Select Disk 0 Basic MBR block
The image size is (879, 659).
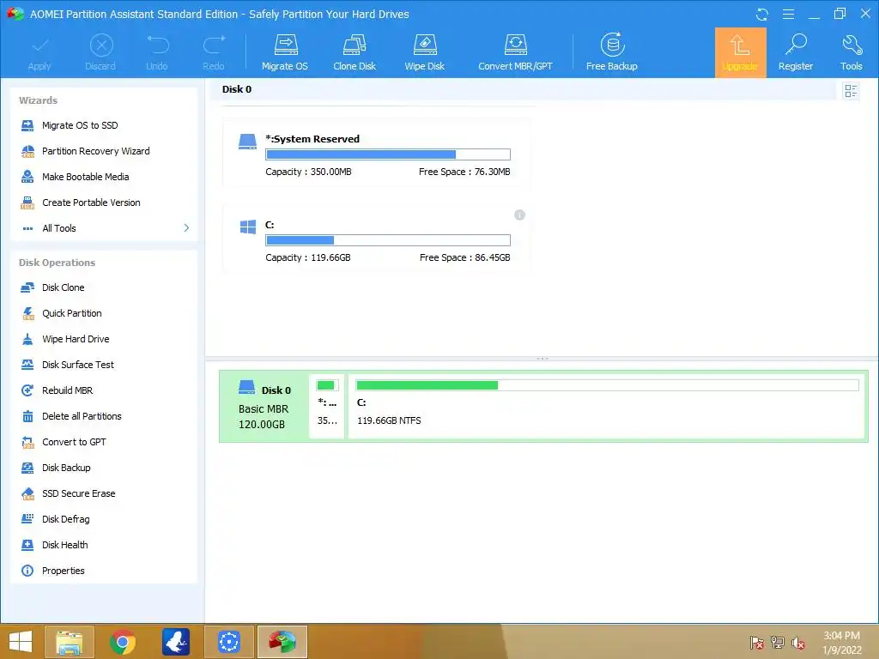pos(264,406)
